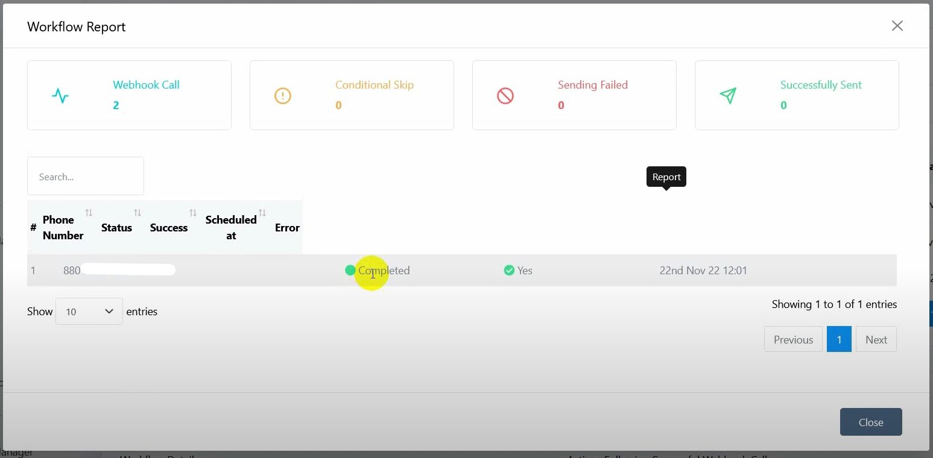Close the Workflow Report with X icon
This screenshot has height=458, width=933.
pyautogui.click(x=897, y=26)
